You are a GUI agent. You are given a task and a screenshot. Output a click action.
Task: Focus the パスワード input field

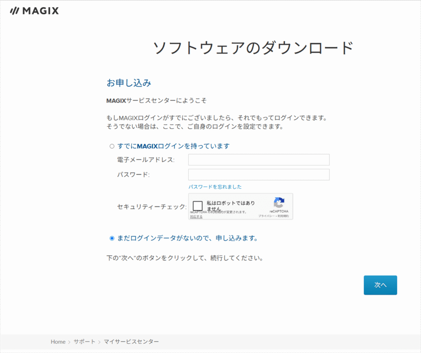point(259,175)
